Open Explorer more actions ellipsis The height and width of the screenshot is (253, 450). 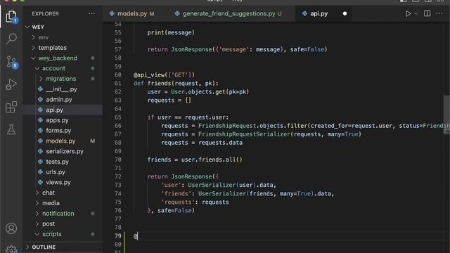click(x=91, y=13)
